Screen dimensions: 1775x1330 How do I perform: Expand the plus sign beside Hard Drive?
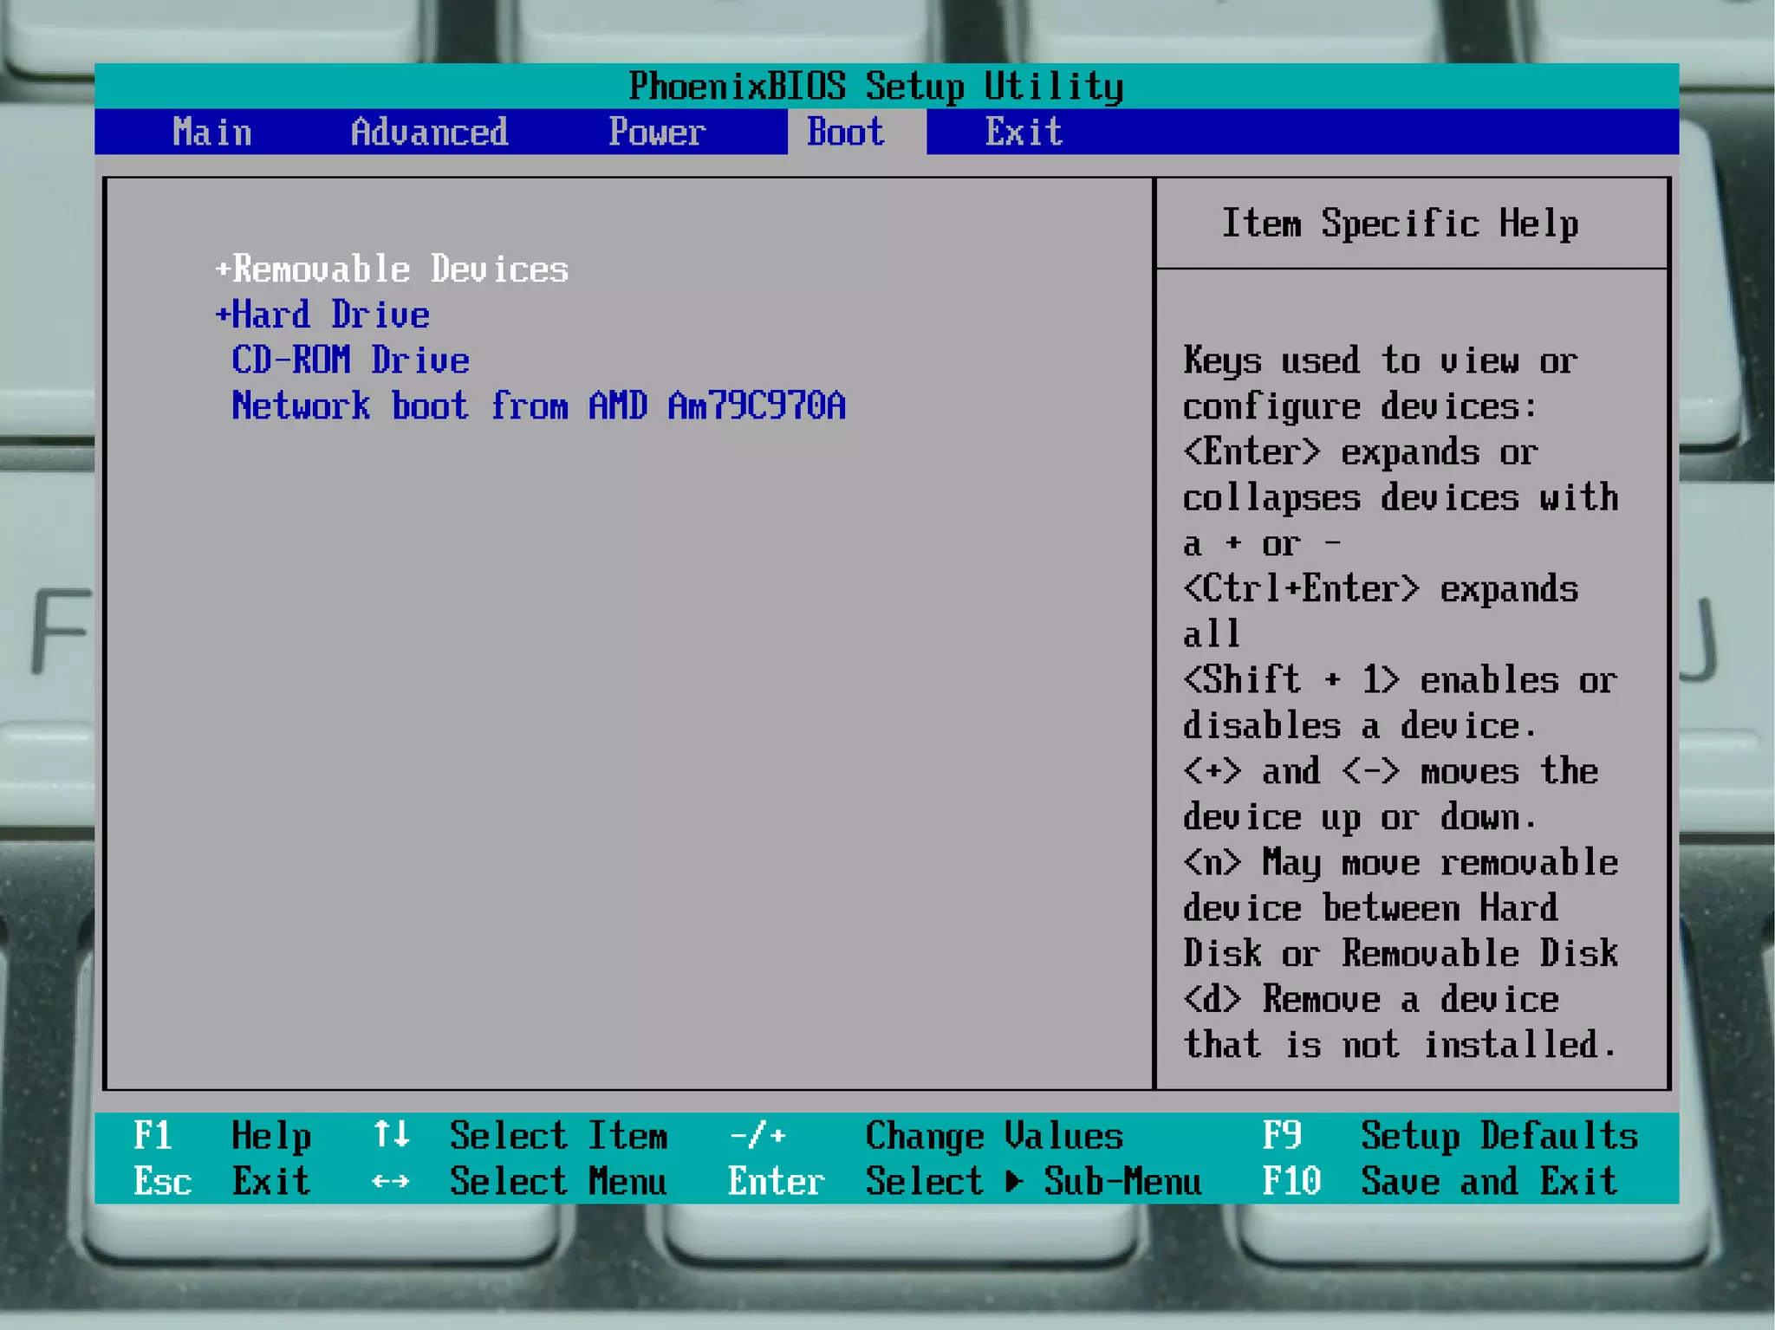pyautogui.click(x=223, y=314)
